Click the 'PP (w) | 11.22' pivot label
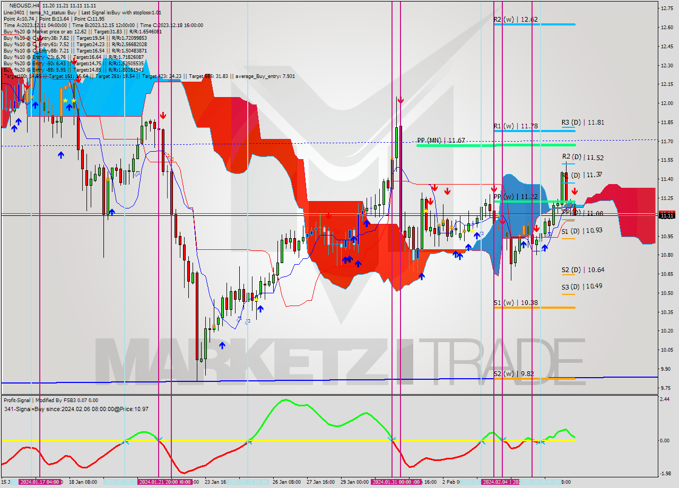The height and width of the screenshot is (488, 679). click(x=516, y=197)
